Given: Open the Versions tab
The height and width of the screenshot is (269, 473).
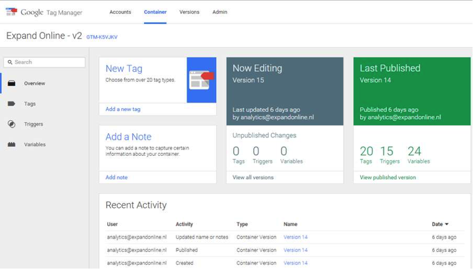Looking at the screenshot, I should (x=189, y=12).
